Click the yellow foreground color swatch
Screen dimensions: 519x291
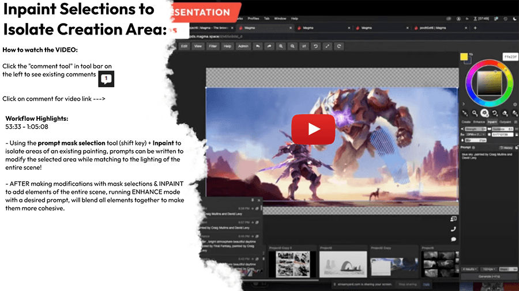(x=463, y=56)
